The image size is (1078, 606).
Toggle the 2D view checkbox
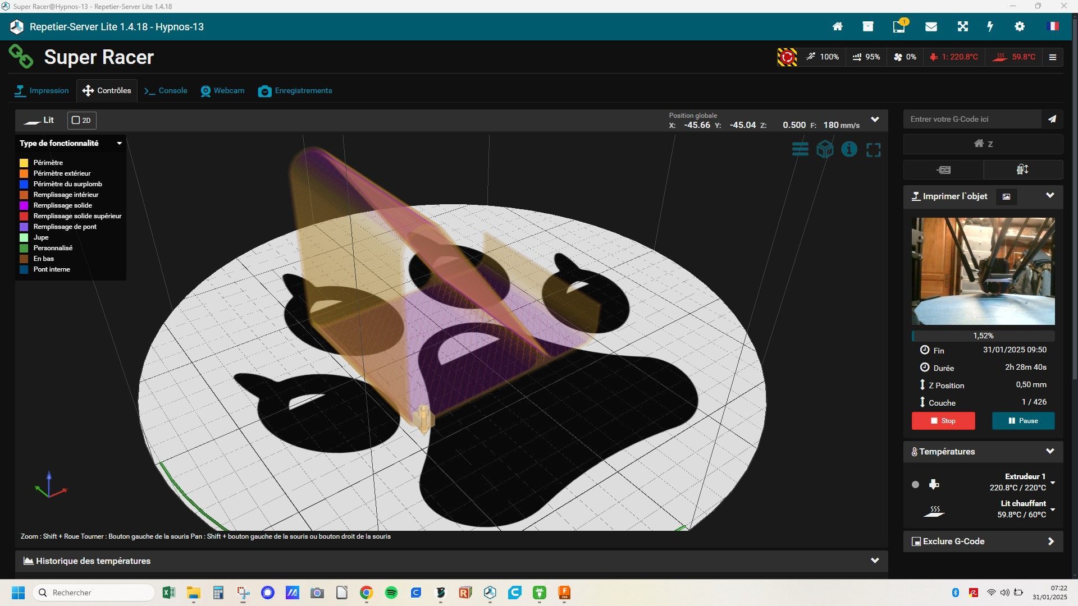click(81, 120)
